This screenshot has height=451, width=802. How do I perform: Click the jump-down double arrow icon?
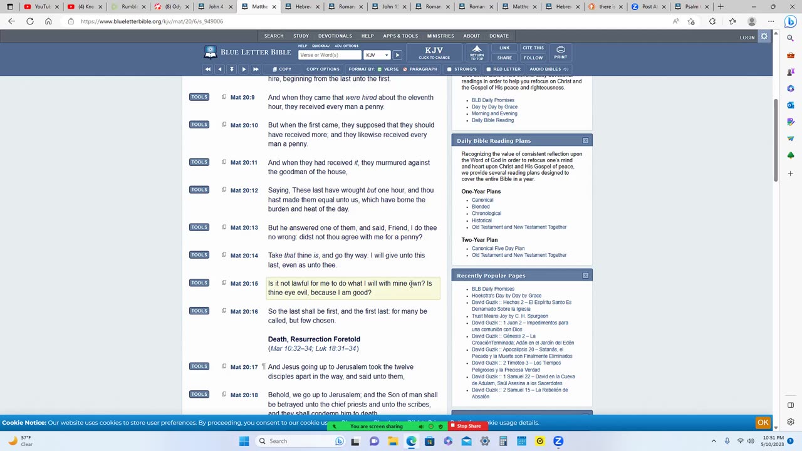(x=231, y=69)
